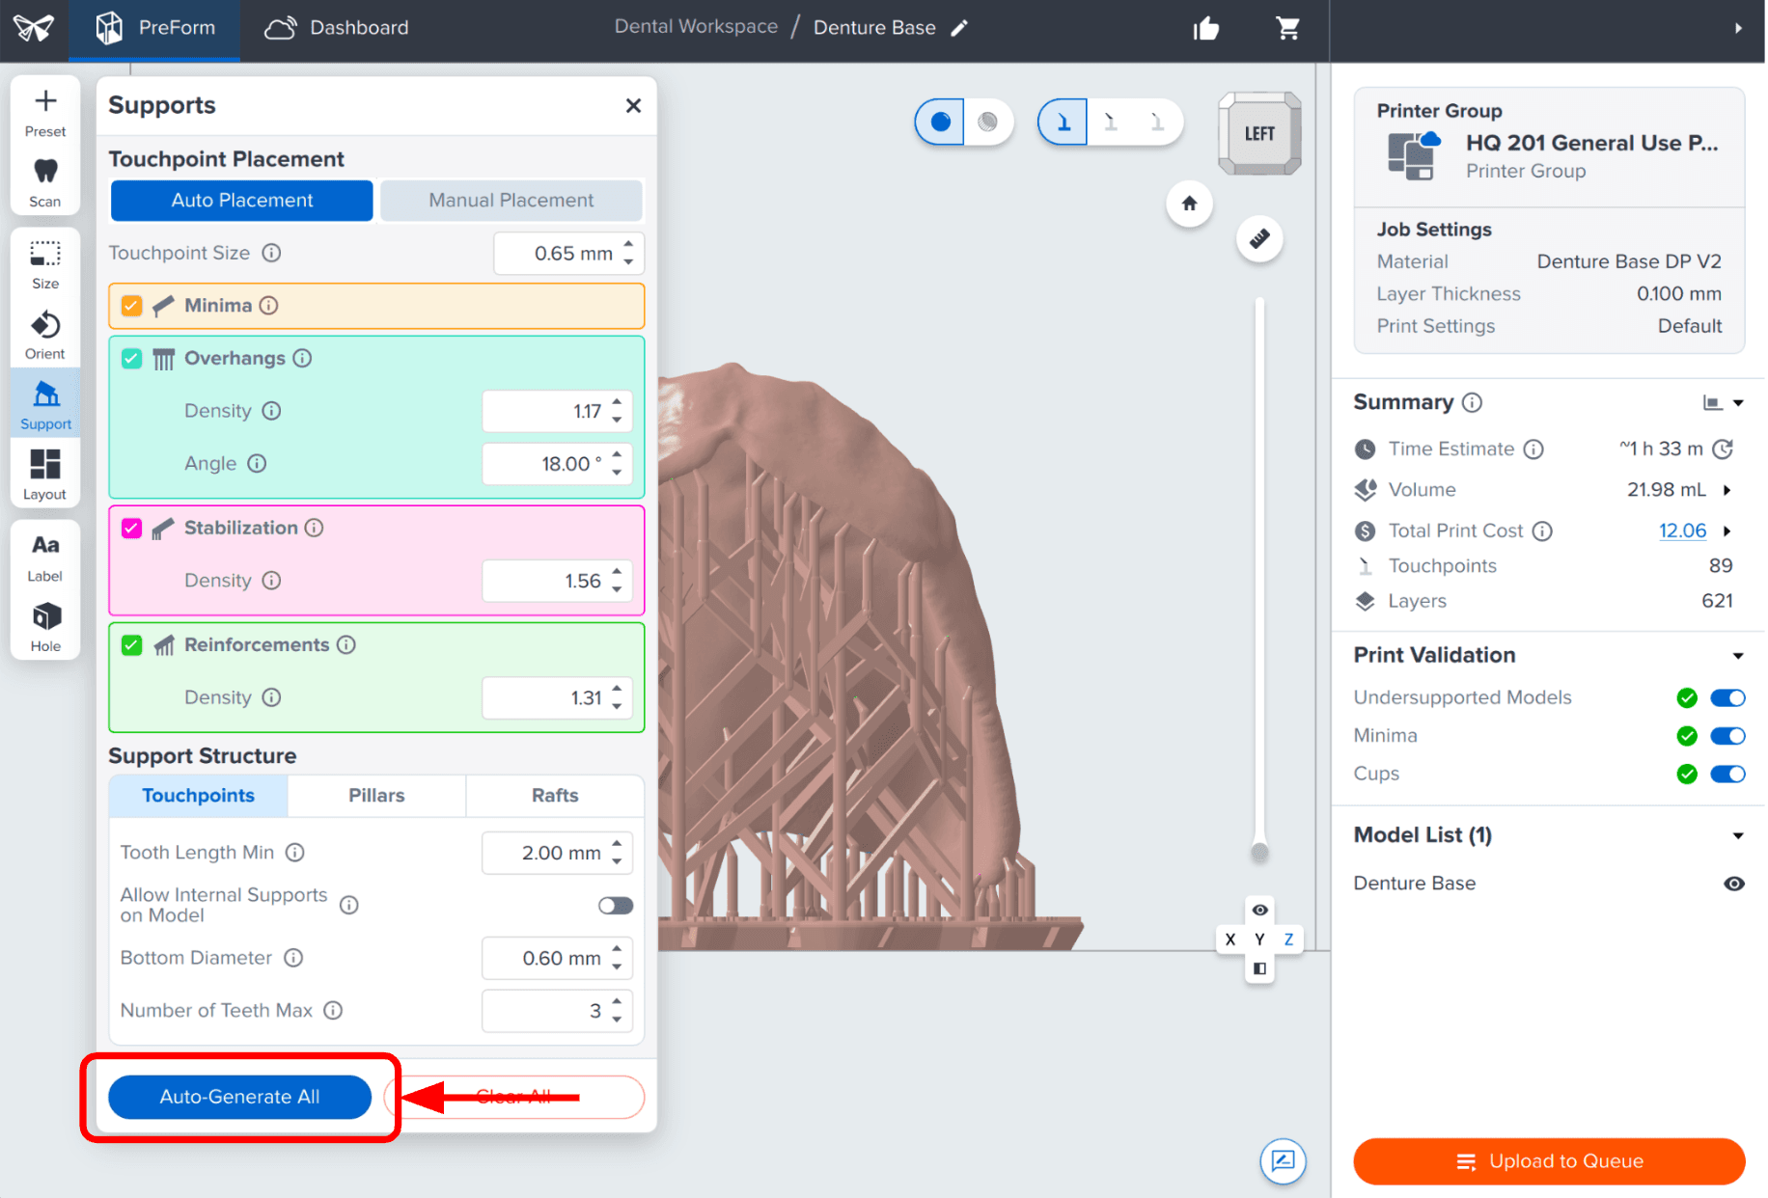Collapse the Model List section
The width and height of the screenshot is (1768, 1198).
(1737, 835)
